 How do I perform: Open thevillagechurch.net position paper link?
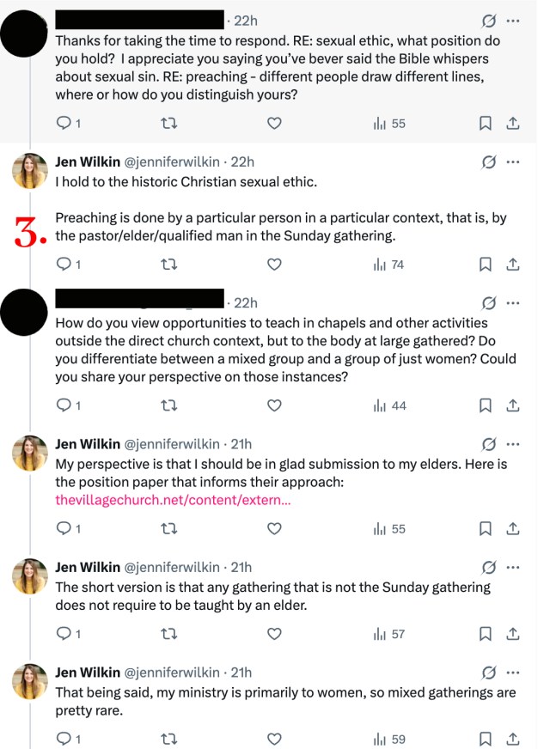173,501
